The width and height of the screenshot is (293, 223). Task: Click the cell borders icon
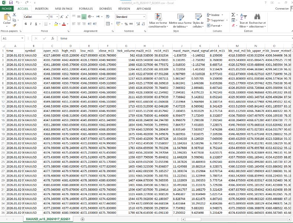(x=46, y=24)
